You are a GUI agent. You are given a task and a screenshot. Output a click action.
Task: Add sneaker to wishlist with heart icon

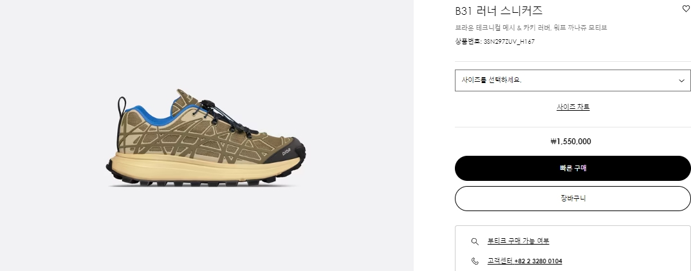click(686, 8)
